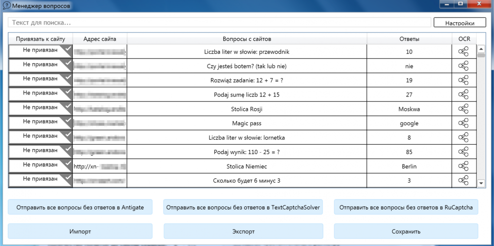Image resolution: width=494 pixels, height=246 pixels.
Task: Click the table scrollbar down arrow
Action: (x=481, y=183)
